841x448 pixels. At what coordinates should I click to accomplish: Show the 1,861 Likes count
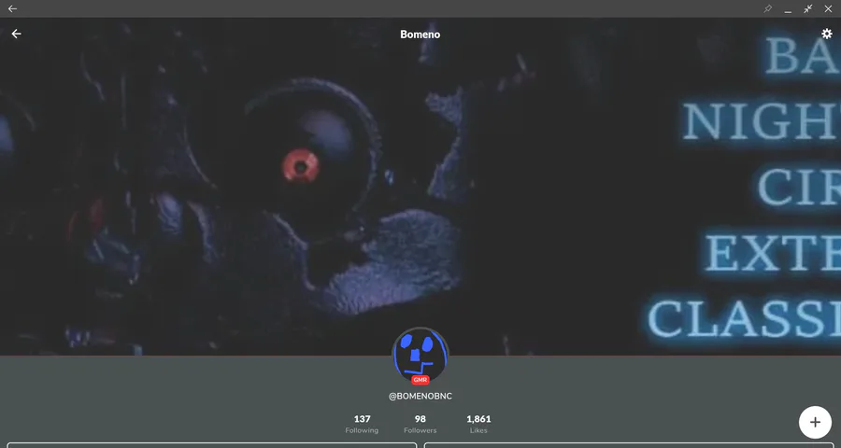pos(478,424)
